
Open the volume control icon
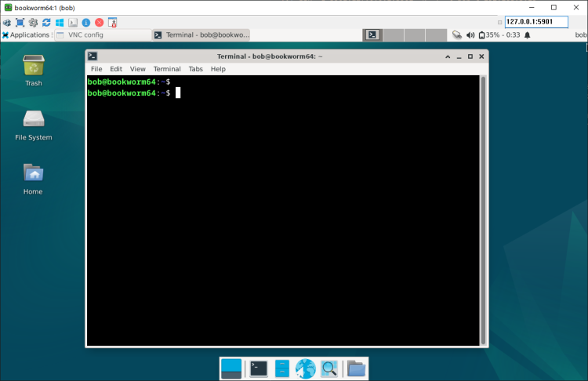[470, 34]
